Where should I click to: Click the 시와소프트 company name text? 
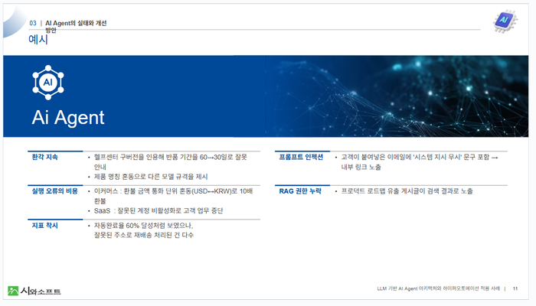(x=41, y=291)
